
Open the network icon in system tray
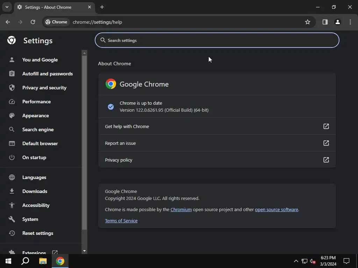click(305, 261)
